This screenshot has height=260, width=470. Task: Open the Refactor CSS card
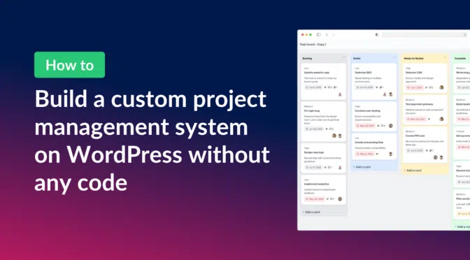click(x=425, y=78)
